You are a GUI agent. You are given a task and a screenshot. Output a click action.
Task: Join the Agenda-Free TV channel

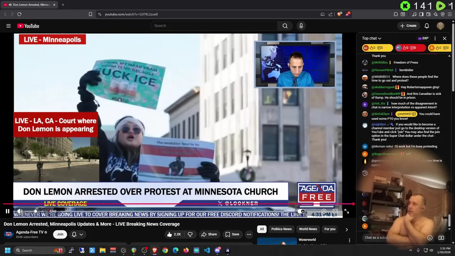[60, 234]
